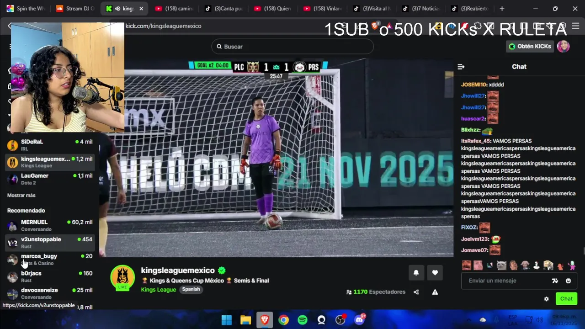Open Discord from taskbar
The image size is (585, 329).
coord(359,320)
